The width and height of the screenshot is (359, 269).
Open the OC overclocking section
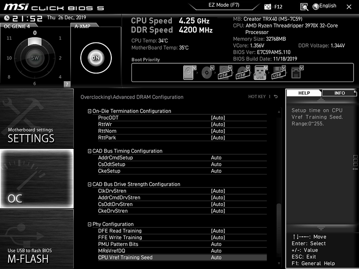click(37, 178)
